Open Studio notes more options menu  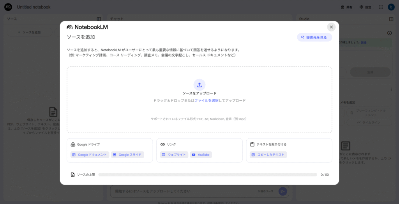391,89
